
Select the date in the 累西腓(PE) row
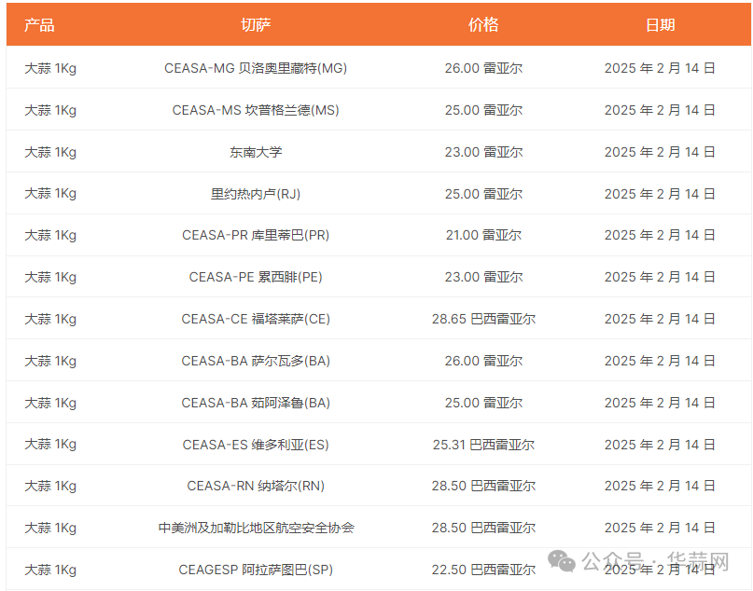tap(660, 277)
